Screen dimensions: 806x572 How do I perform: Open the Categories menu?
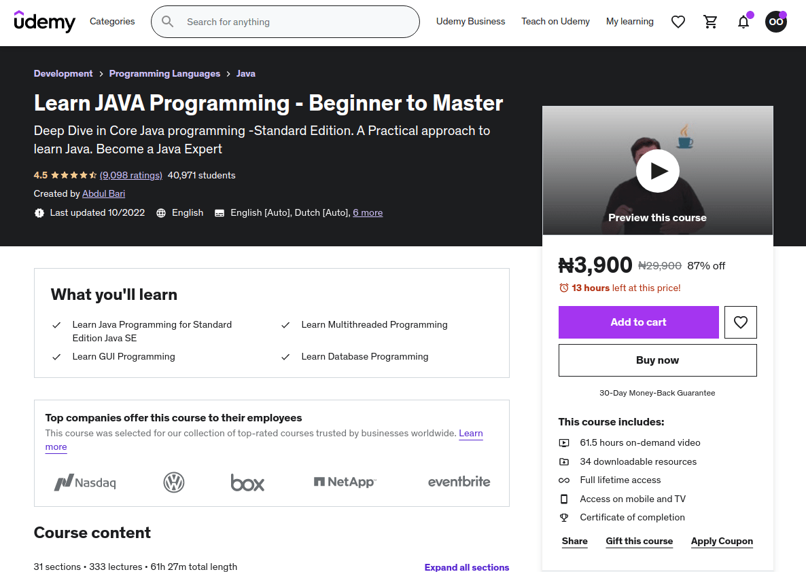click(112, 22)
